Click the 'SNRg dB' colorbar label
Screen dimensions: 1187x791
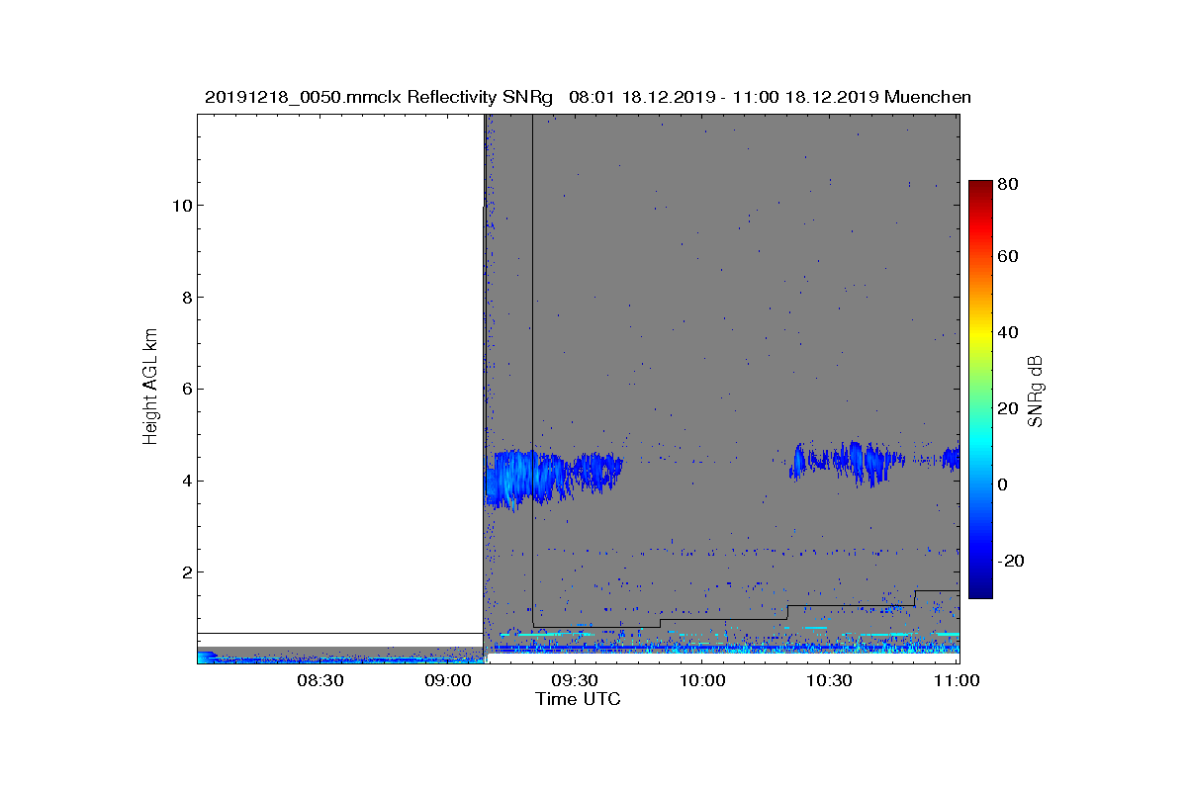1036,391
